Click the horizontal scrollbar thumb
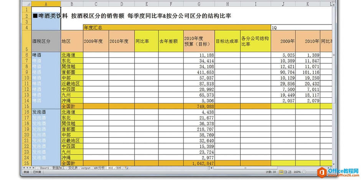Image resolution: width=361 pixels, height=180 pixels. 246,168
